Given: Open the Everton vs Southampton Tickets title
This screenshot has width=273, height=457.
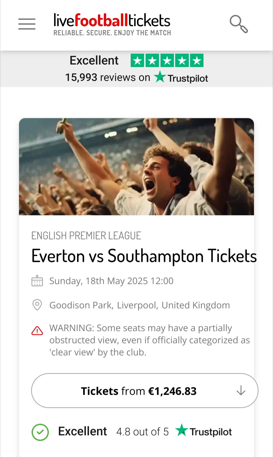Looking at the screenshot, I should click(x=144, y=256).
